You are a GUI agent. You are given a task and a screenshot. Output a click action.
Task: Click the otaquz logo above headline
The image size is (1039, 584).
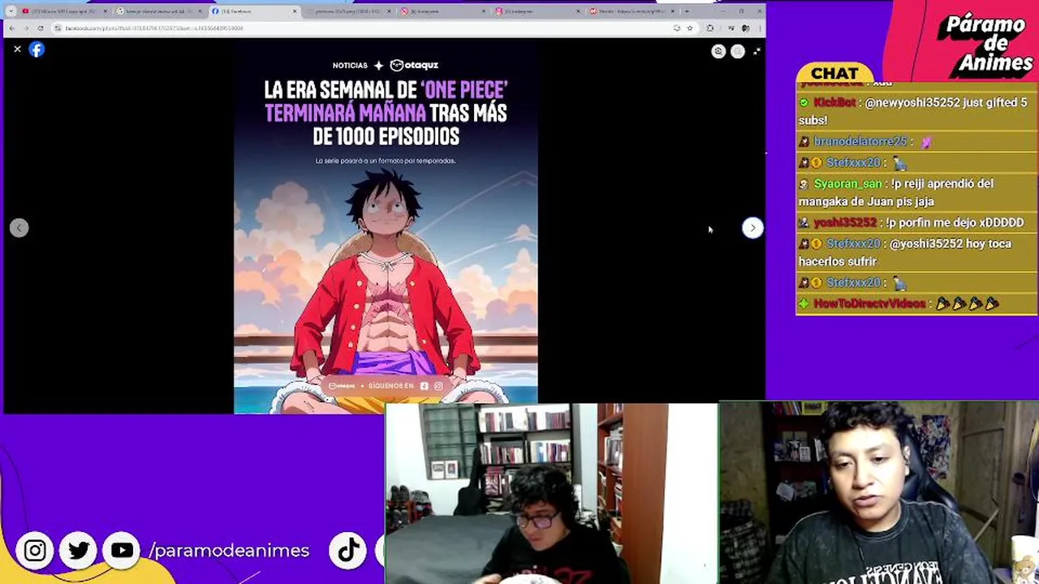coord(414,65)
